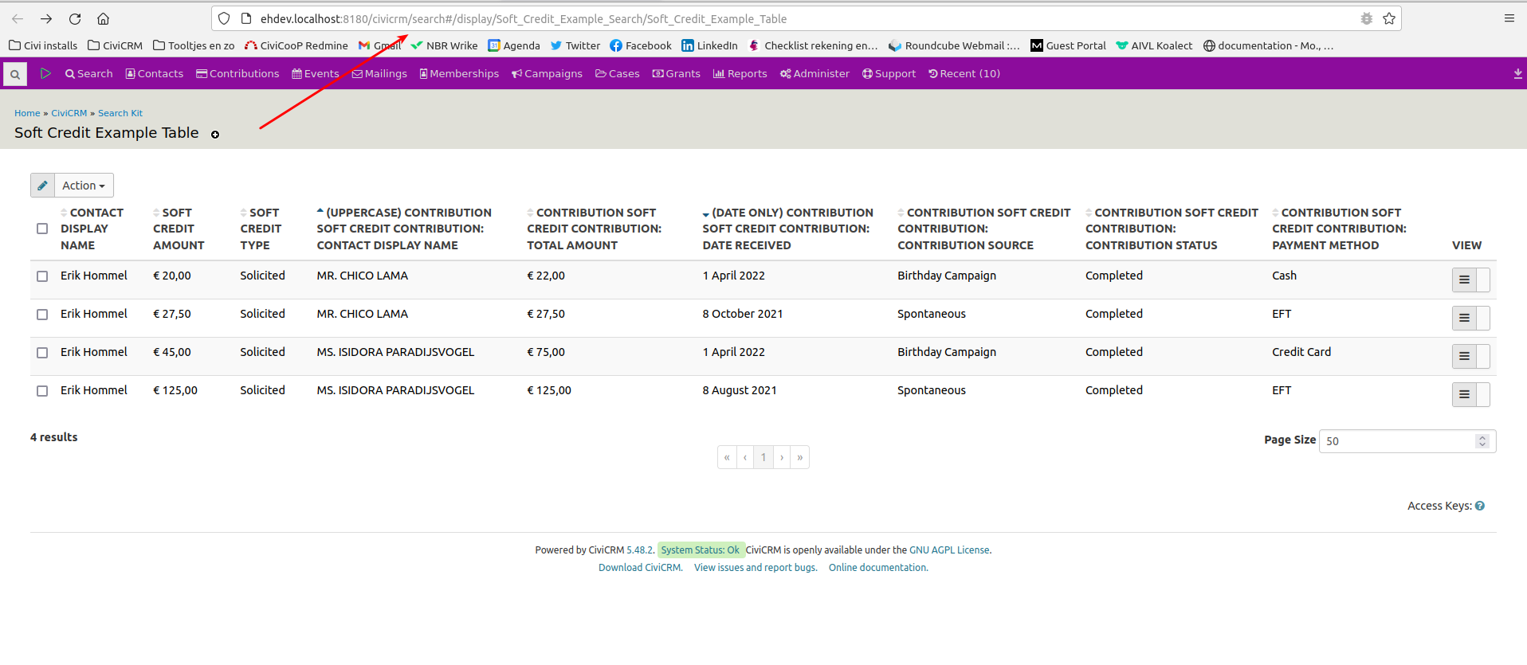Open the Administer menu
The image size is (1527, 665).
point(815,74)
